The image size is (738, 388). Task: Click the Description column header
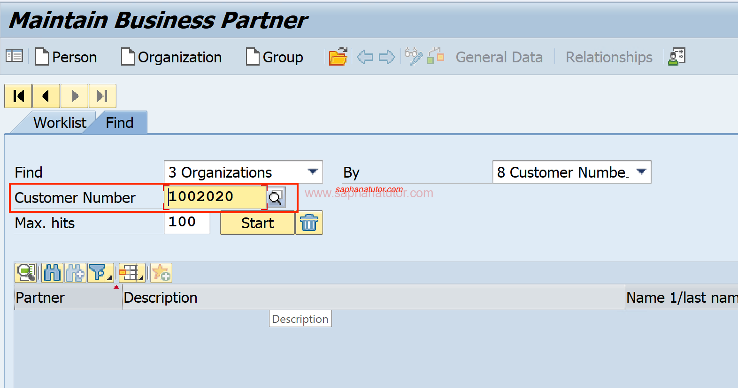coord(374,297)
